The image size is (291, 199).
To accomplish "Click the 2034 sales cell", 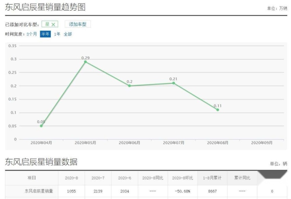I will click(x=125, y=191).
